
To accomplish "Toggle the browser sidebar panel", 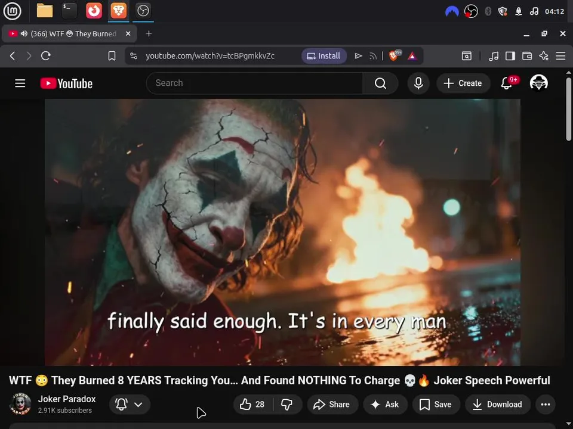I will 510,56.
